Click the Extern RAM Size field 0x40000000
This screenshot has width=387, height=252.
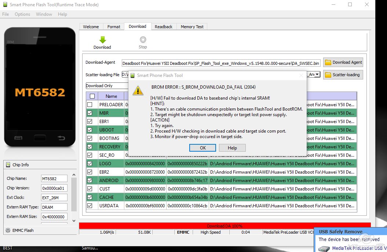coord(54,217)
